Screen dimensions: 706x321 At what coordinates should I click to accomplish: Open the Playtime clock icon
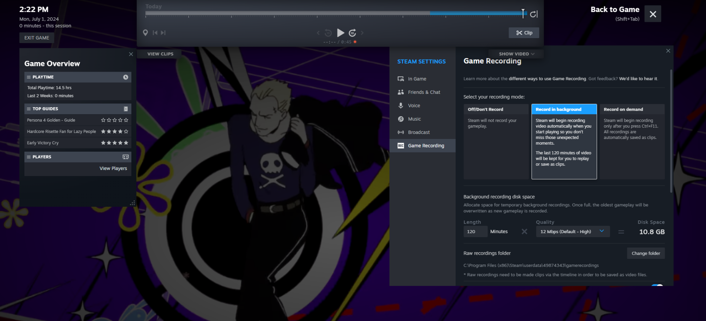coord(126,77)
